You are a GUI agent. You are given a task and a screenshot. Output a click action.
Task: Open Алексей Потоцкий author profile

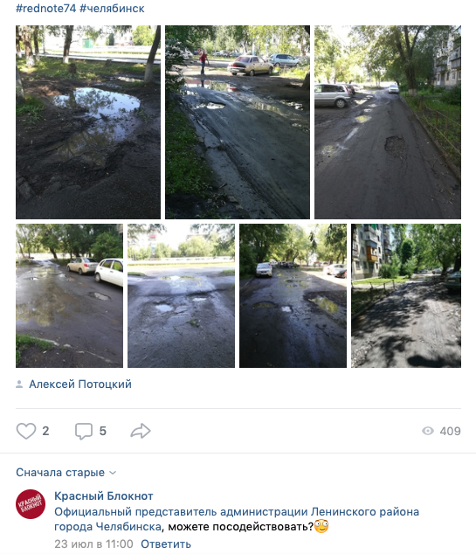[80, 384]
